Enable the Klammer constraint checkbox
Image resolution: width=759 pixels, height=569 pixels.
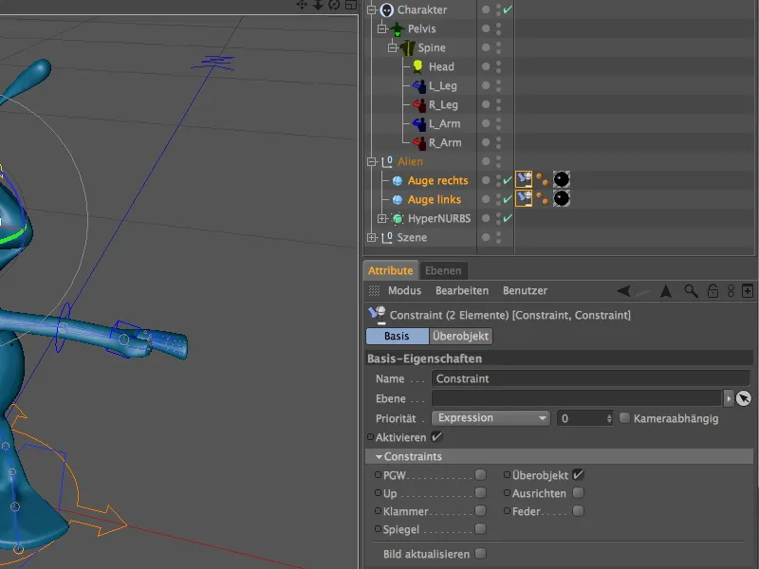481,511
